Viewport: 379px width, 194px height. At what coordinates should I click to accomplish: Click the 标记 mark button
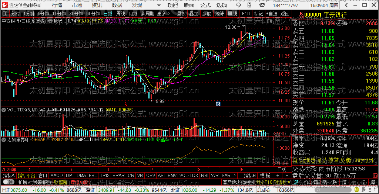(258, 14)
